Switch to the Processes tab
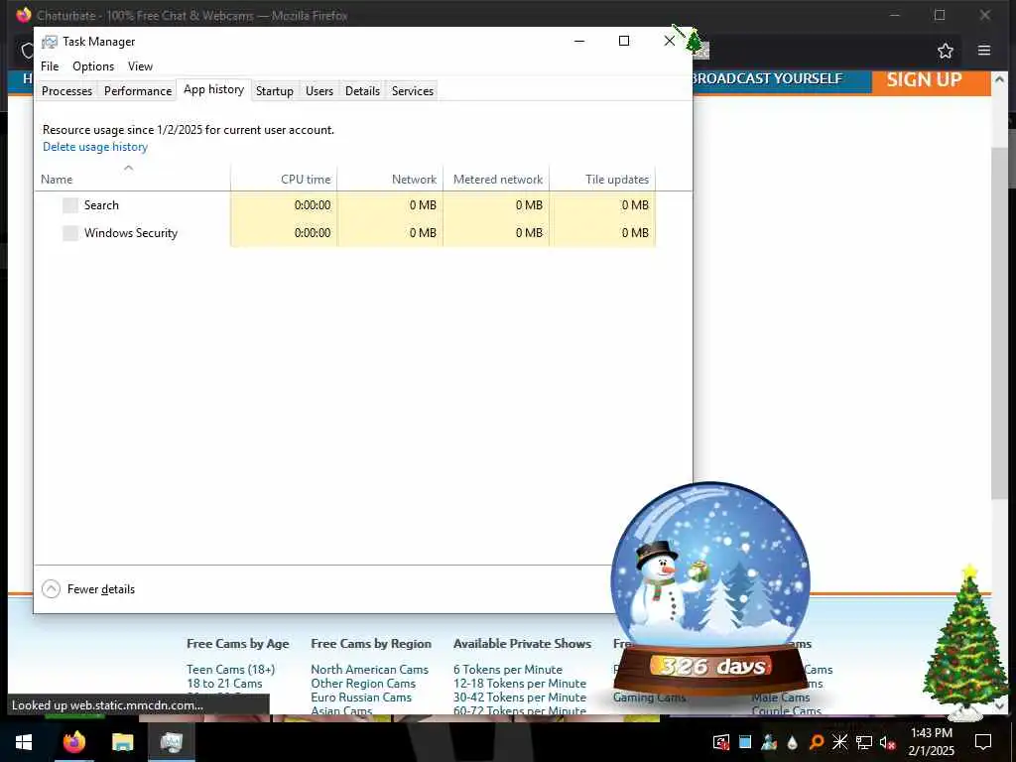The image size is (1016, 762). point(66,90)
